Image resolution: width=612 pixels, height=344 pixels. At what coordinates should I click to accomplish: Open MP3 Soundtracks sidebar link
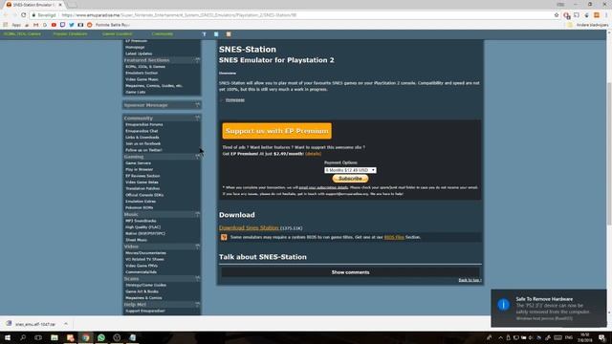click(x=141, y=221)
